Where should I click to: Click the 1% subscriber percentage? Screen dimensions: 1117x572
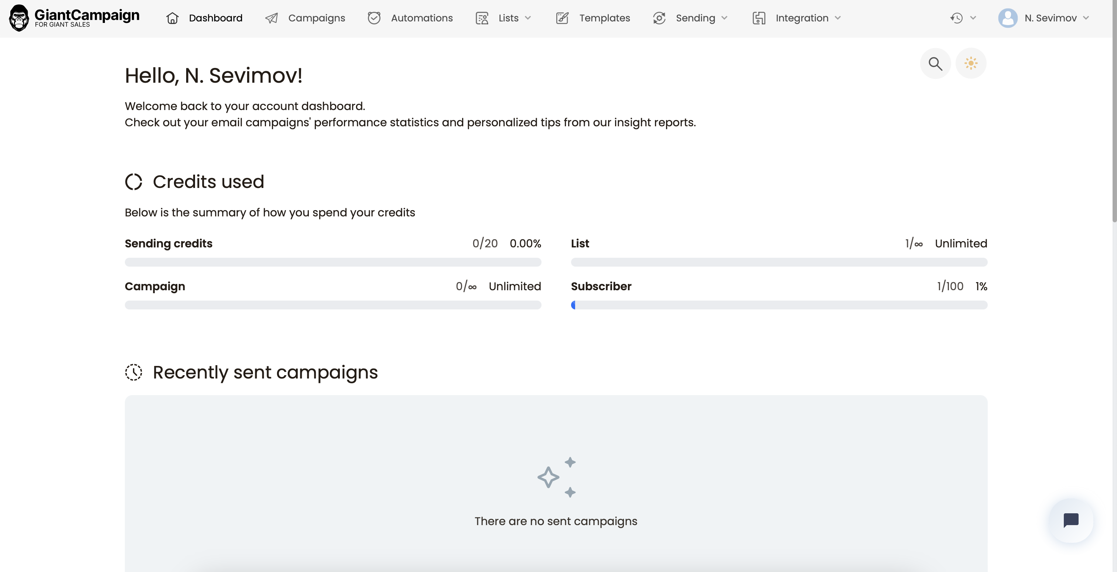981,287
